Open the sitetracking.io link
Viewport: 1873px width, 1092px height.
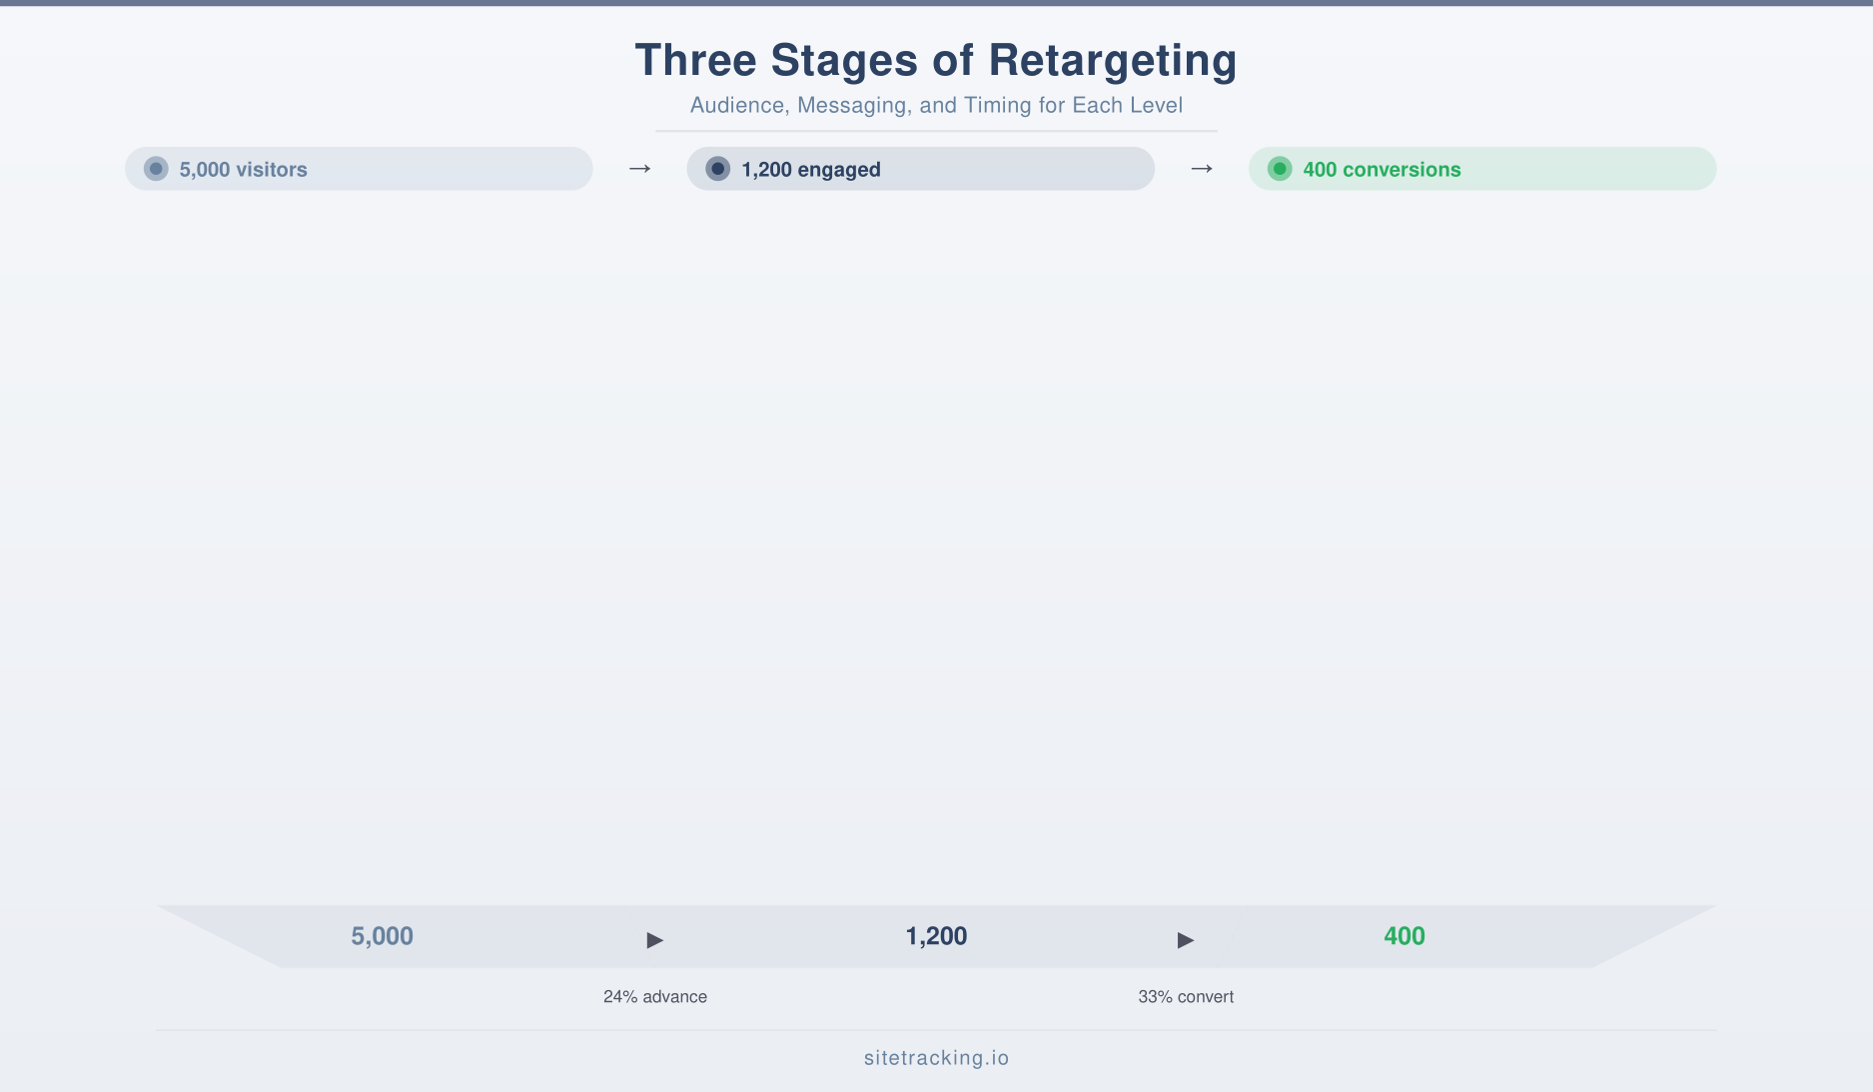tap(936, 1057)
